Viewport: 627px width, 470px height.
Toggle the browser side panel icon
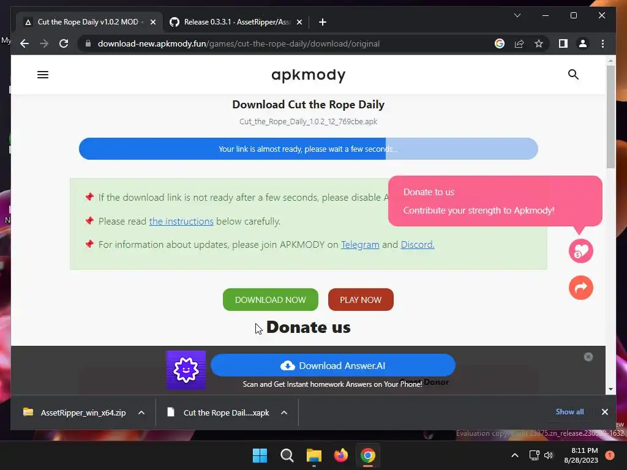coord(563,43)
